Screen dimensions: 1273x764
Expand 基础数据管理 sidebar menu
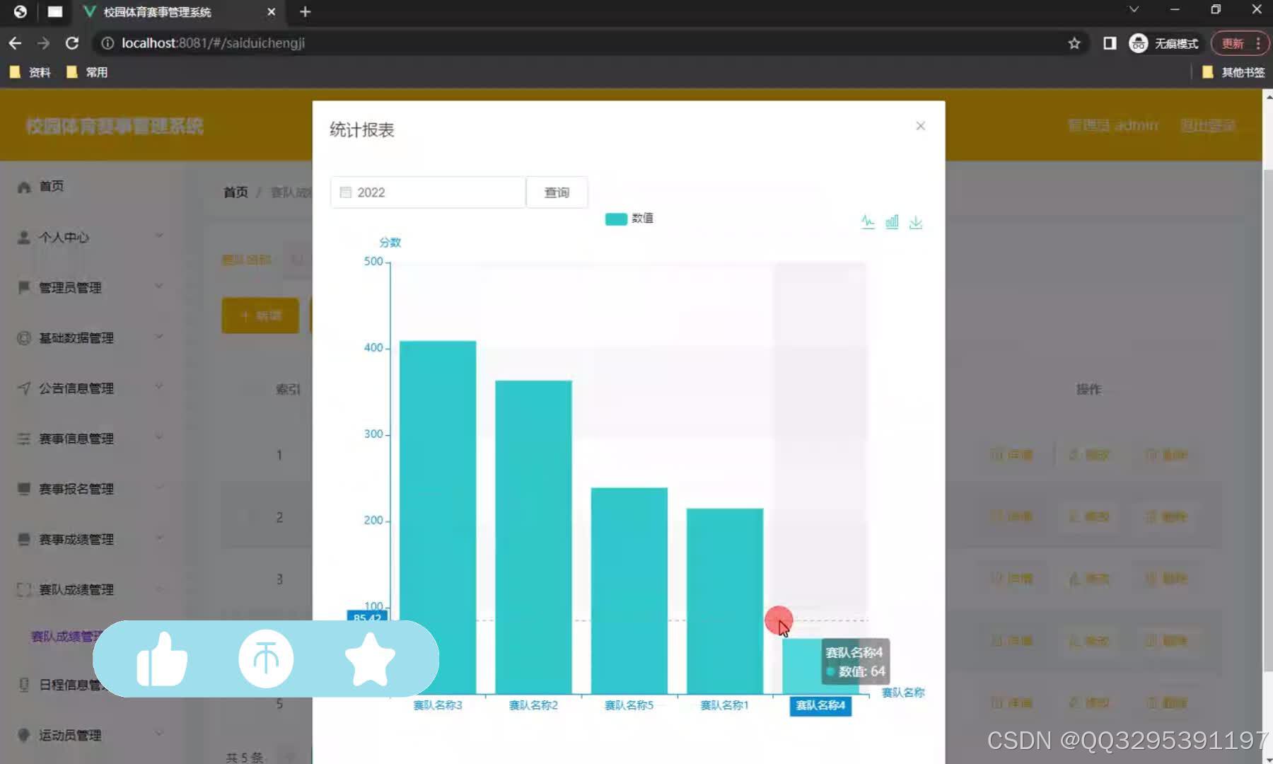tap(92, 337)
